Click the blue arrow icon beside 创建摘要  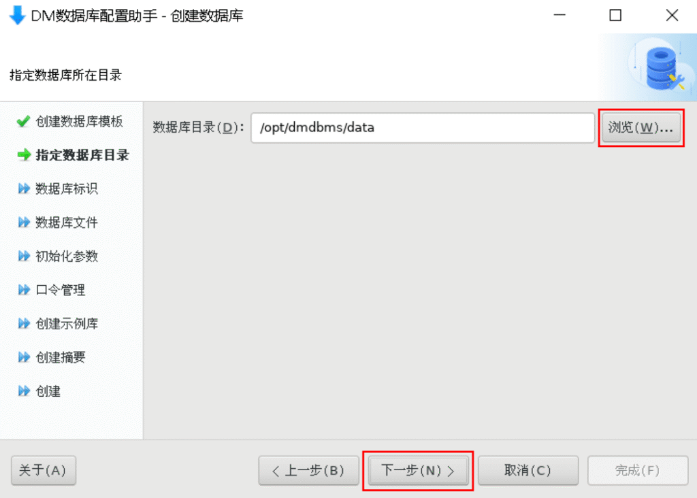[24, 357]
